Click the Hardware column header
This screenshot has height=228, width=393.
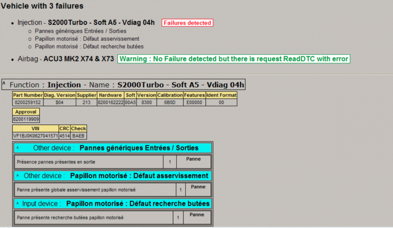(110, 95)
